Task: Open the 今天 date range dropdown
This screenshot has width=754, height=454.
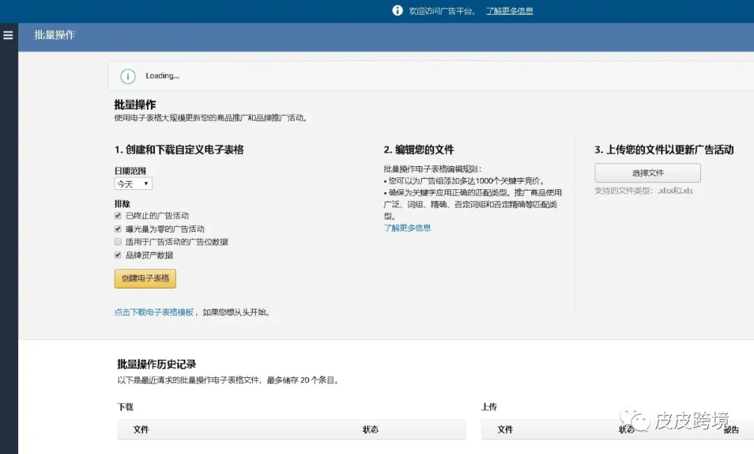Action: [x=133, y=183]
